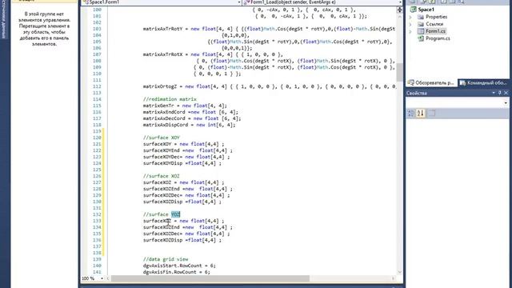Viewport: 512px width, 288px height.
Task: Open the Space1.Form1 class dropdown
Action: [239, 2]
